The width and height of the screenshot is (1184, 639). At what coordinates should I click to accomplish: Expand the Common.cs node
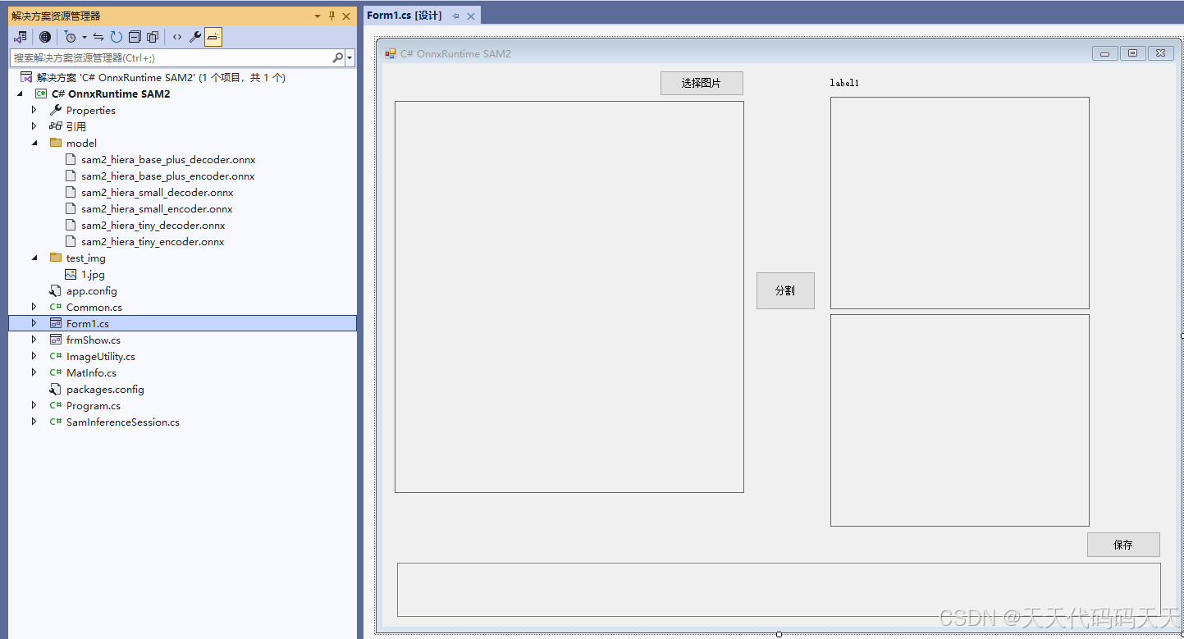34,308
